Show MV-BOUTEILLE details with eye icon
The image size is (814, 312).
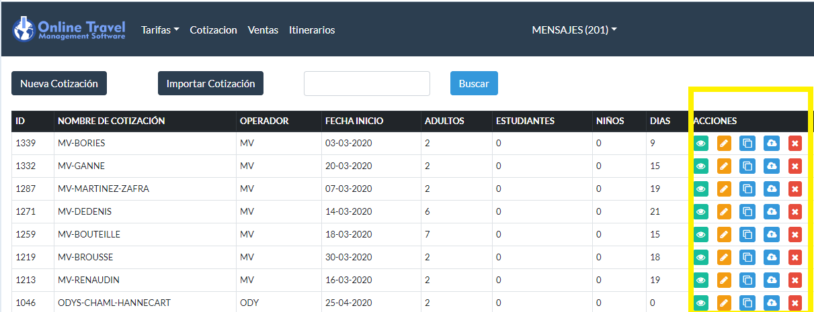click(x=701, y=234)
